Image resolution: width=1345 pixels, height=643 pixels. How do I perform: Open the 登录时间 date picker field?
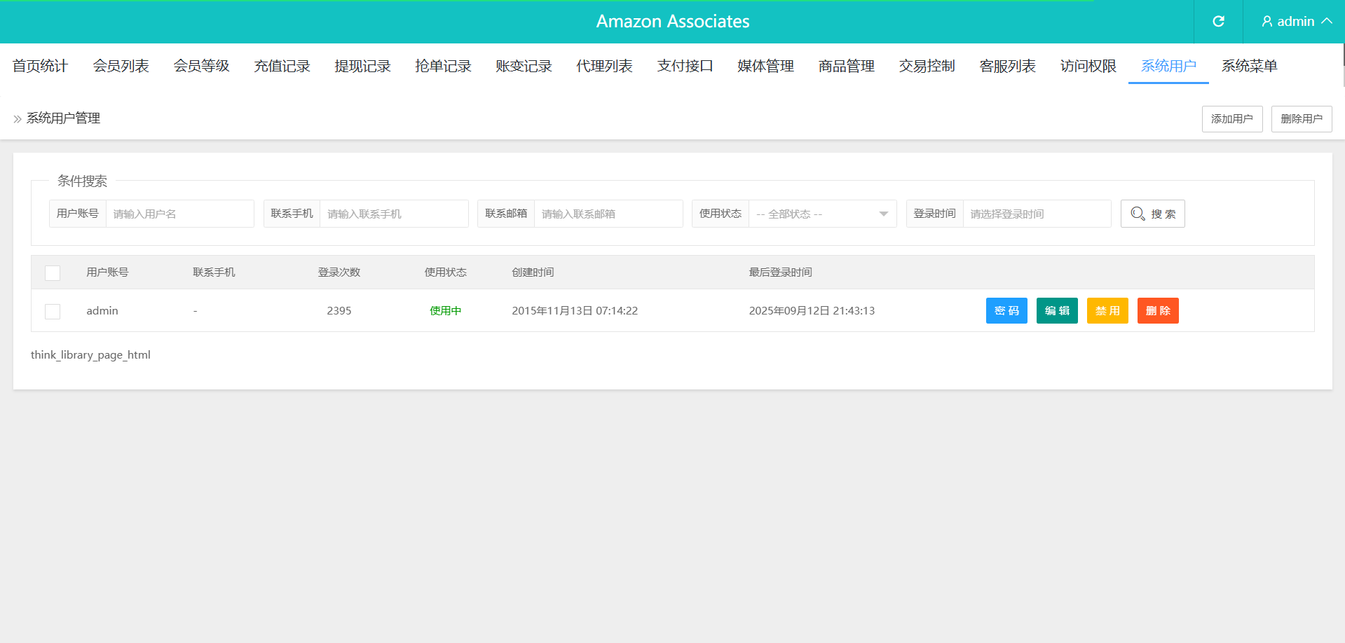coord(1036,214)
